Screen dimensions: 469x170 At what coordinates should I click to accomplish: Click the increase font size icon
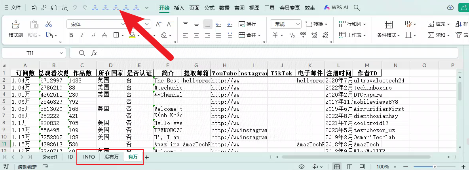[159, 24]
